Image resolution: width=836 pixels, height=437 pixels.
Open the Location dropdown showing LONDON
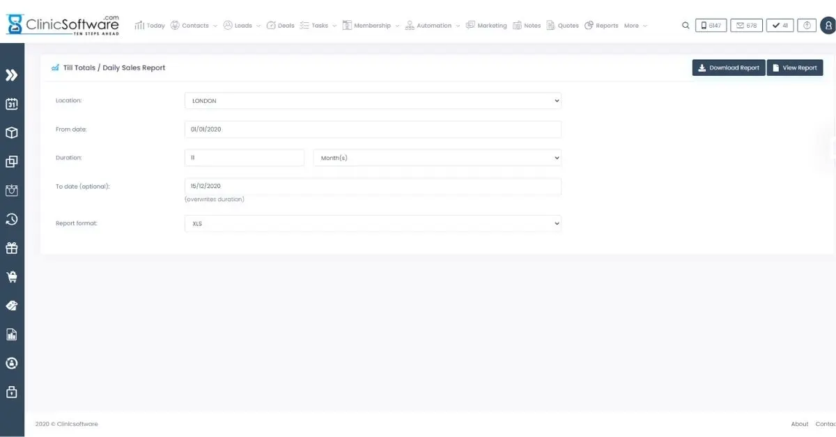click(x=373, y=100)
